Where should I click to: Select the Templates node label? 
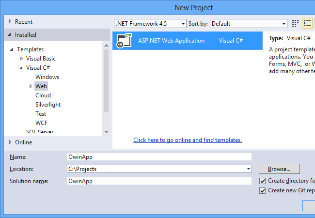31,49
